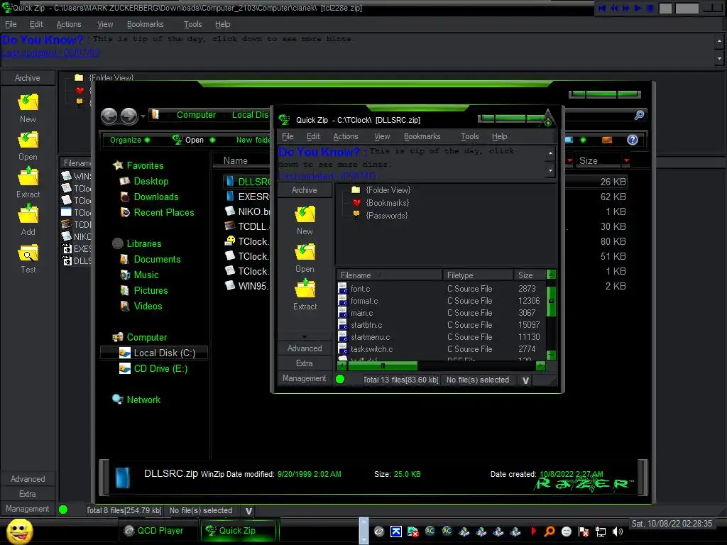
Task: Open the File menu in background Quick Zip
Action: [x=11, y=24]
